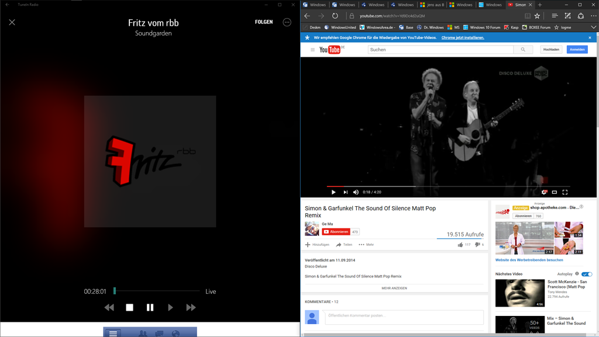Dismiss the blue Chrome recommendation banner
Screen dimensions: 599x337
click(590, 38)
